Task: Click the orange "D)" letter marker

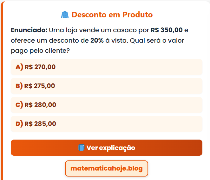Action: [x=19, y=124]
